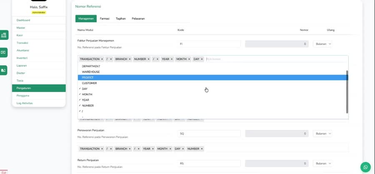This screenshot has height=174, width=375.
Task: Click the 'Nomor Referensi' heading
Action: (x=88, y=7)
